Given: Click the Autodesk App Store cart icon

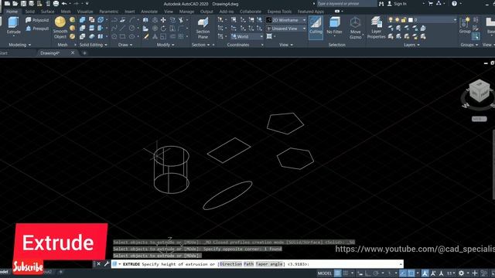Looking at the screenshot, I should pyautogui.click(x=431, y=4).
